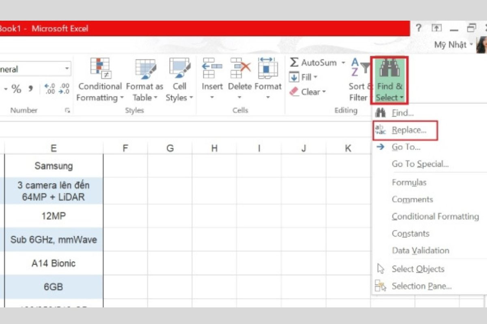Screen dimensions: 487x324
Task: Open the Cell Styles gallery icon
Action: click(179, 68)
